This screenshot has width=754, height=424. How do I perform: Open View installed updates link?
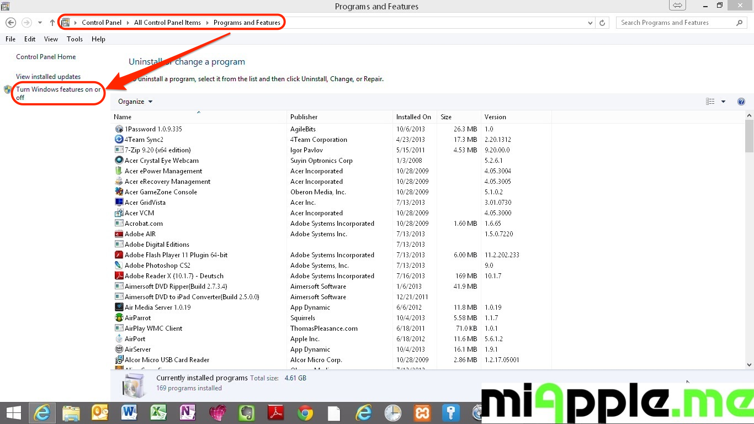pyautogui.click(x=49, y=77)
